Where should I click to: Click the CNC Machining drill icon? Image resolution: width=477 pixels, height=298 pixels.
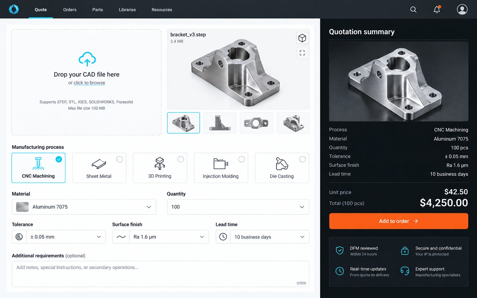(x=38, y=163)
